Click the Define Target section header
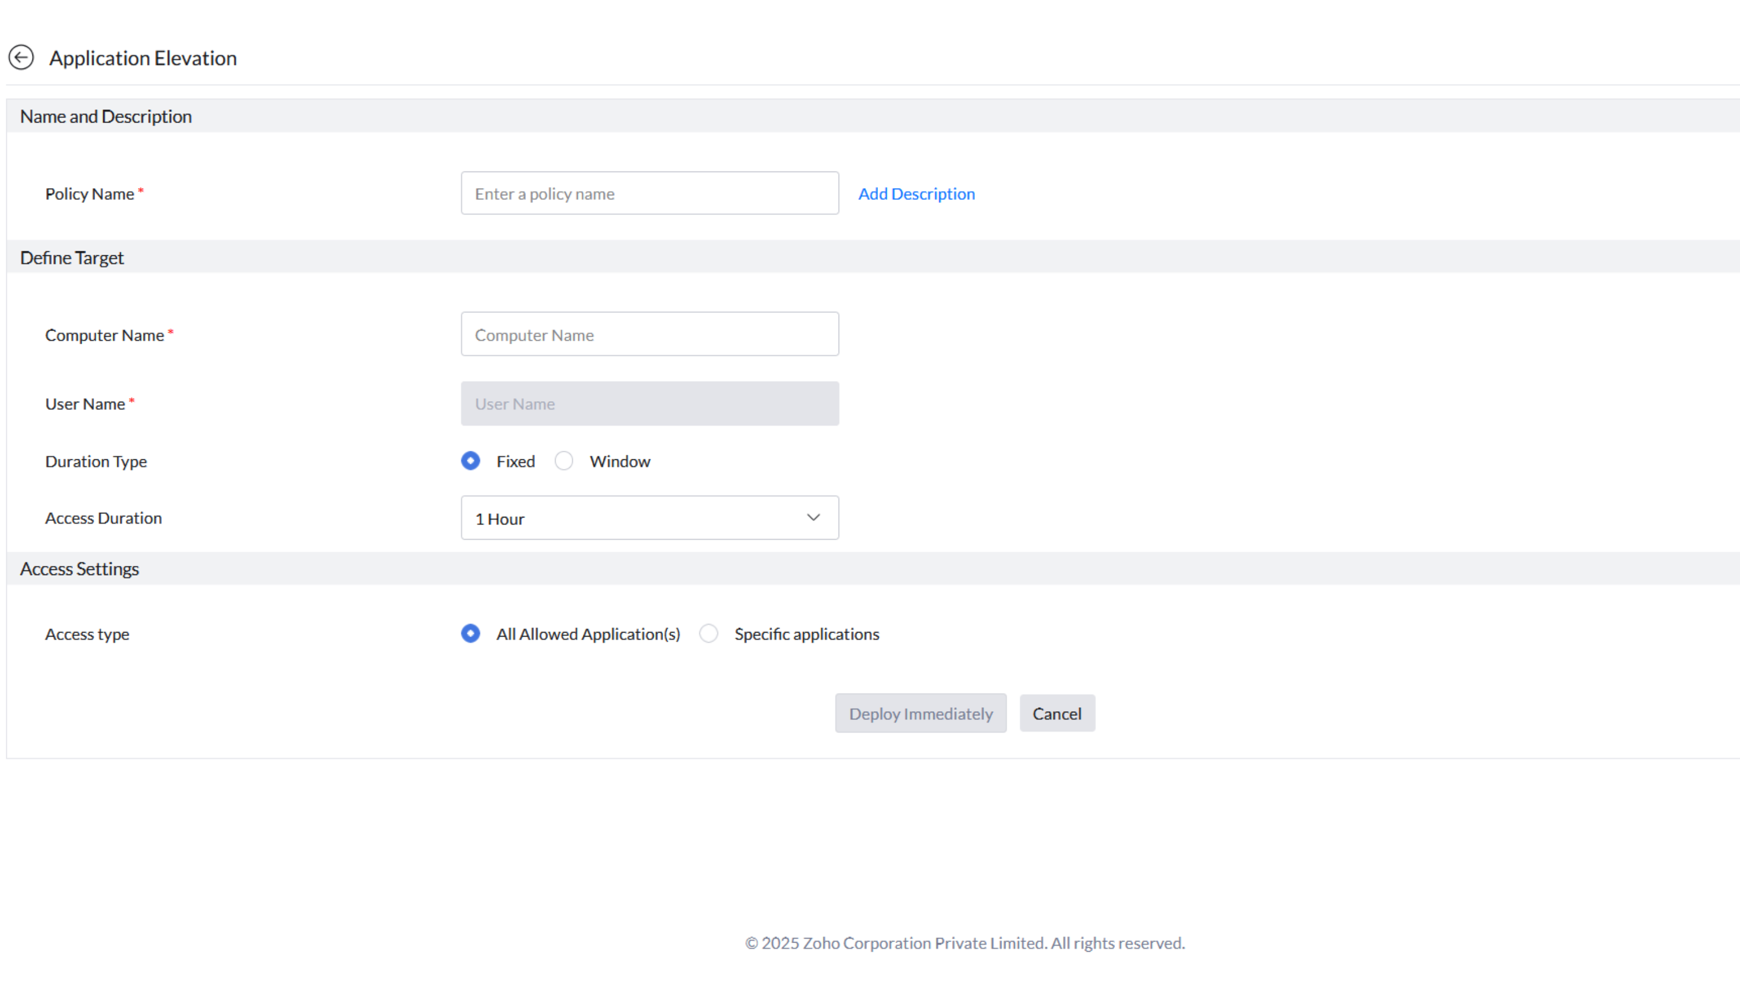The height and width of the screenshot is (1003, 1740). tap(72, 258)
